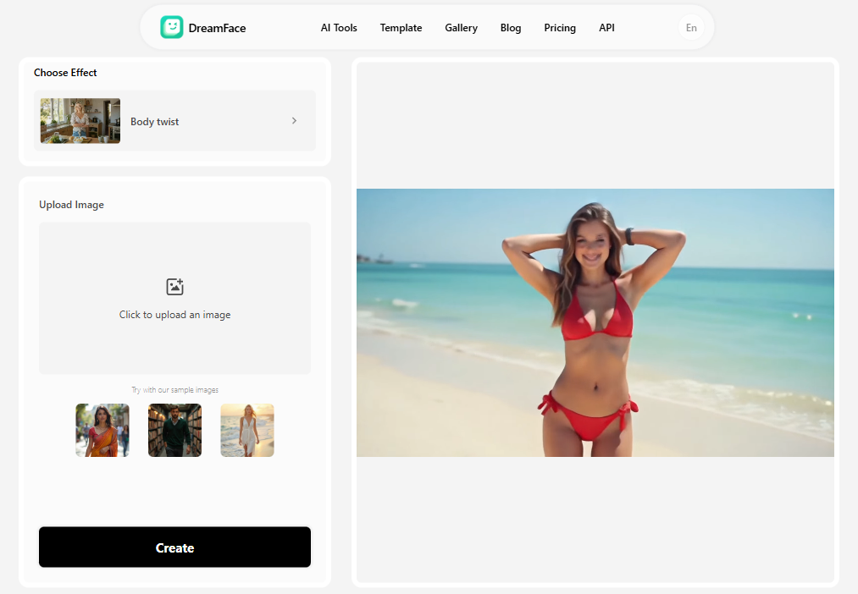View the Pricing page
Viewport: 858px width, 594px height.
point(560,28)
